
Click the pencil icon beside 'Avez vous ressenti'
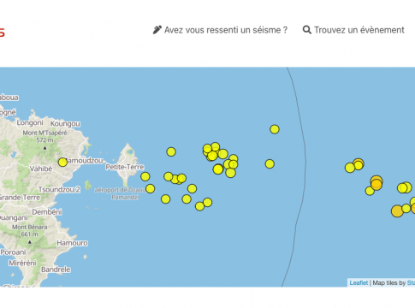[x=157, y=30]
